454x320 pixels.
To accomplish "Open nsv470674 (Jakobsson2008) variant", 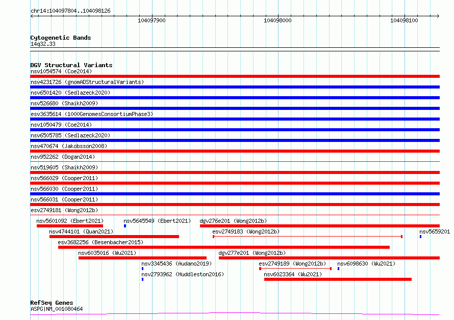I will 69,146.
